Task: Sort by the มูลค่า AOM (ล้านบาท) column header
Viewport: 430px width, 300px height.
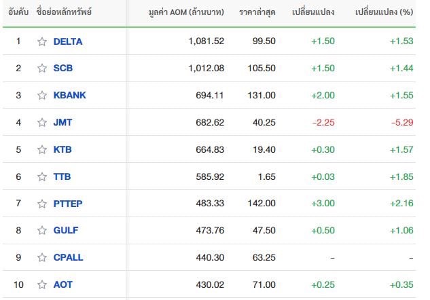Action: 186,12
